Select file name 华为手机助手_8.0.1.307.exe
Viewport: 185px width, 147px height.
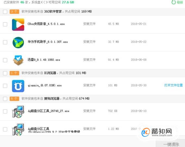[x=48, y=42]
